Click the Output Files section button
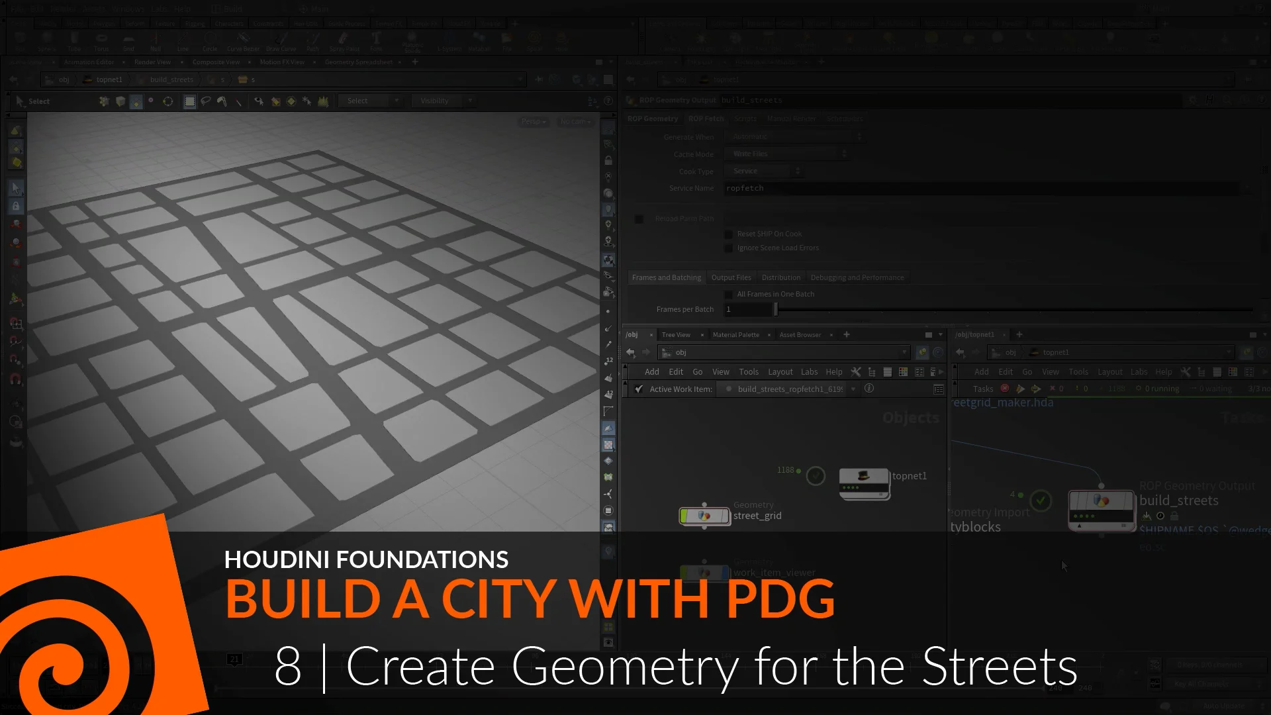This screenshot has height=715, width=1271. [x=731, y=277]
